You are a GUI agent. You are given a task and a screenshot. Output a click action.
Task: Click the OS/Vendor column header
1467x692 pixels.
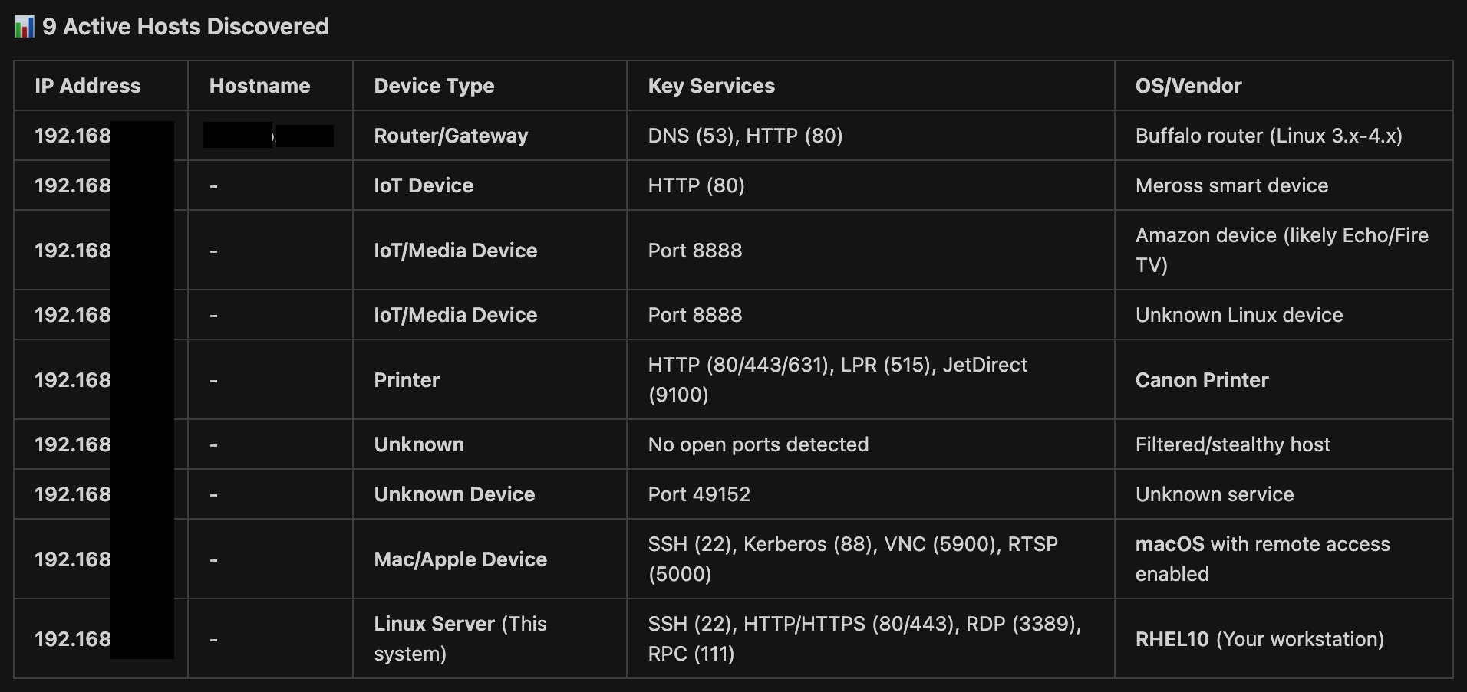click(x=1188, y=86)
